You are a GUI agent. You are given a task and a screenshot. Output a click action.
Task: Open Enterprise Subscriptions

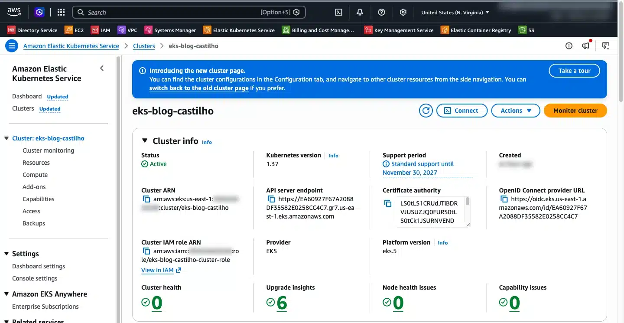[45, 307]
